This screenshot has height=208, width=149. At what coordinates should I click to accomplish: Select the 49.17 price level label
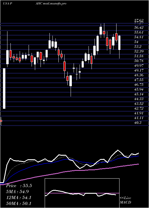(139, 70)
